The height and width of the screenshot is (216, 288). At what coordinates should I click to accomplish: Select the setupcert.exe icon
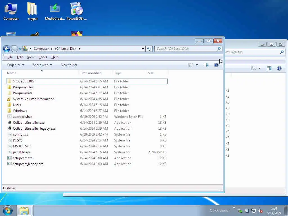[x=10, y=158]
